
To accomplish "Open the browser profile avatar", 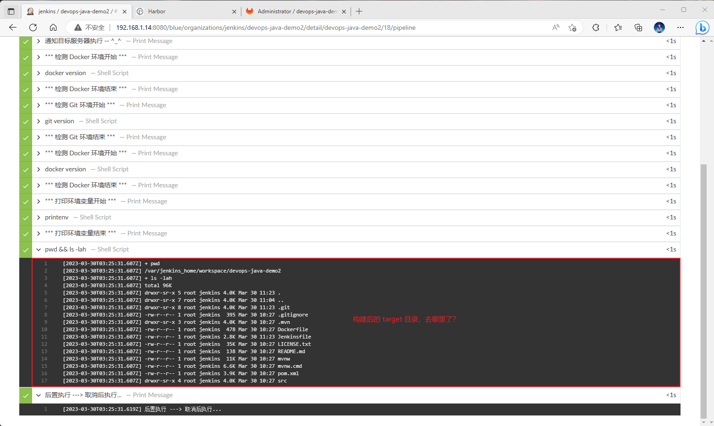I will tap(659, 27).
